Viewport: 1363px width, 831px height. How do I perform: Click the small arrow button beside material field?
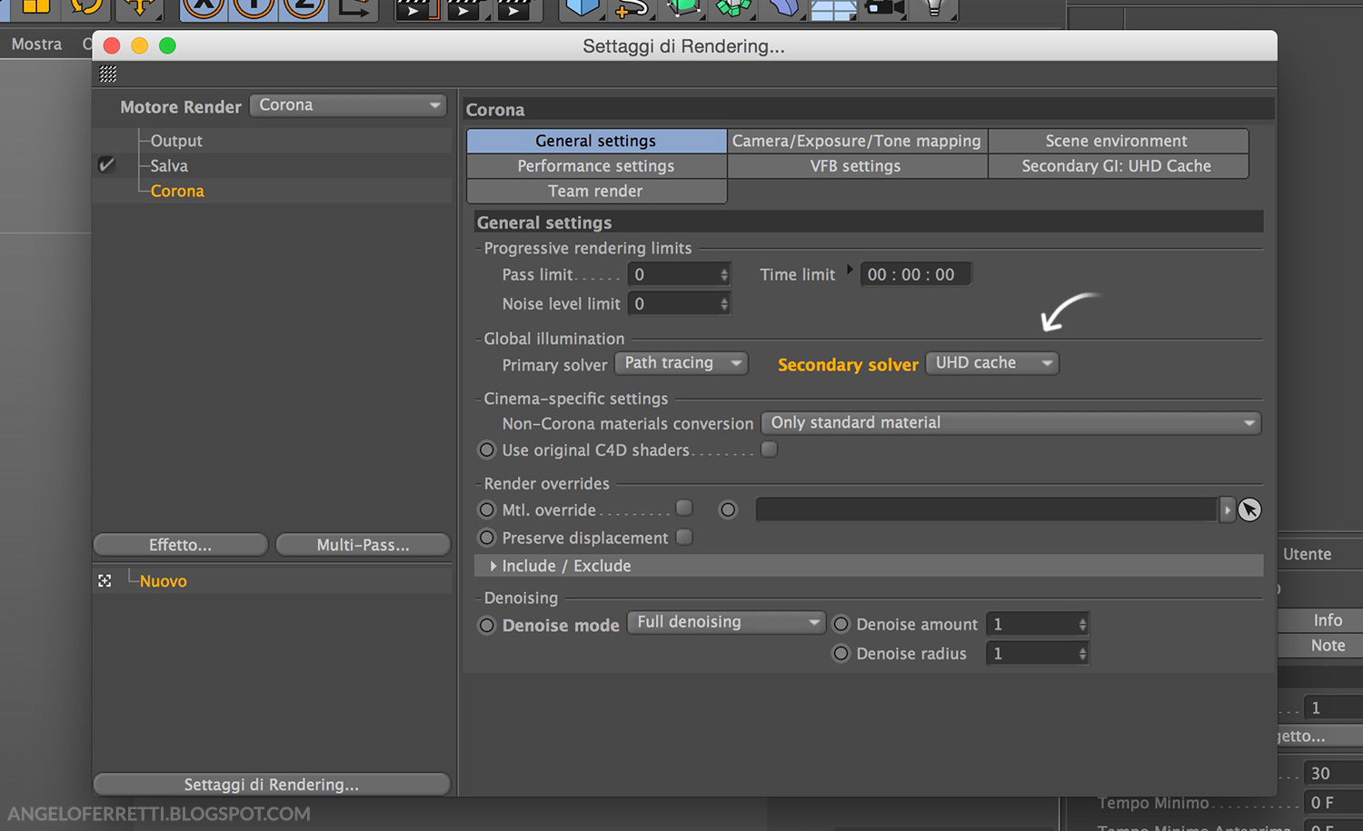(1228, 510)
